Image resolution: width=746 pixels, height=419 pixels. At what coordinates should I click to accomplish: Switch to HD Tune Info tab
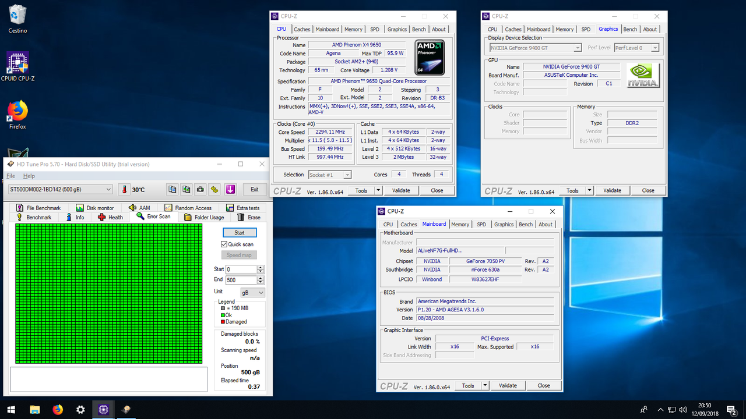[75, 217]
